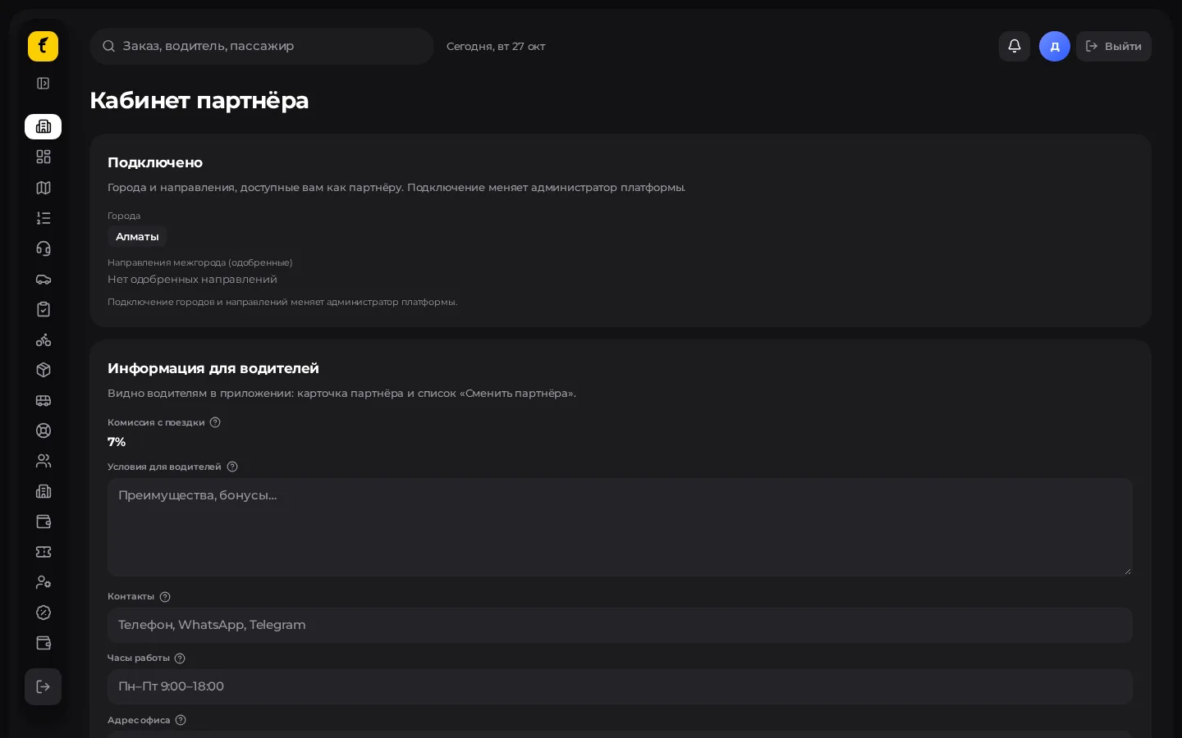Open the user settings gear icon in the sidebar
This screenshot has width=1182, height=738.
(x=44, y=582)
